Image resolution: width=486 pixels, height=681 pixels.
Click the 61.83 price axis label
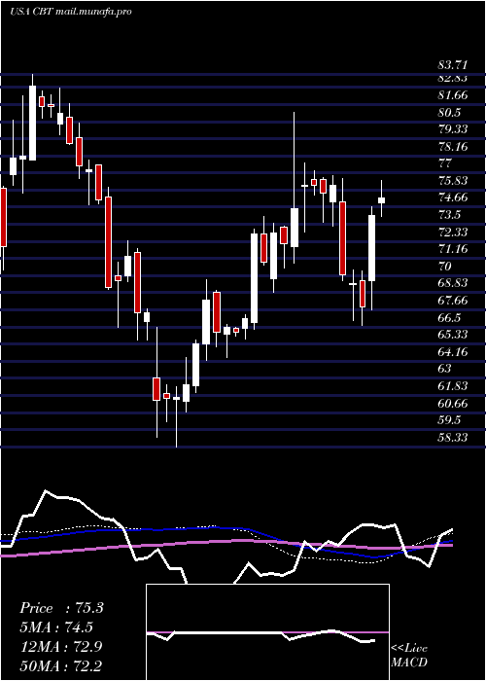point(453,385)
